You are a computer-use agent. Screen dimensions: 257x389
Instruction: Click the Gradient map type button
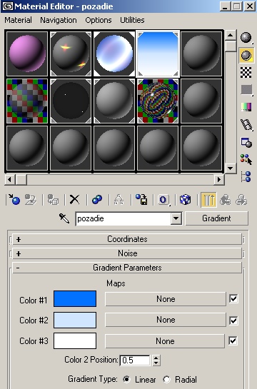click(216, 218)
